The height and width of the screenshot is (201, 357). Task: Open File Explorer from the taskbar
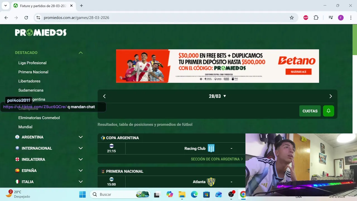(x=182, y=194)
